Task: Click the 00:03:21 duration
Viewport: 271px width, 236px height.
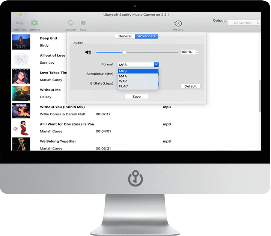Action: pos(103,149)
